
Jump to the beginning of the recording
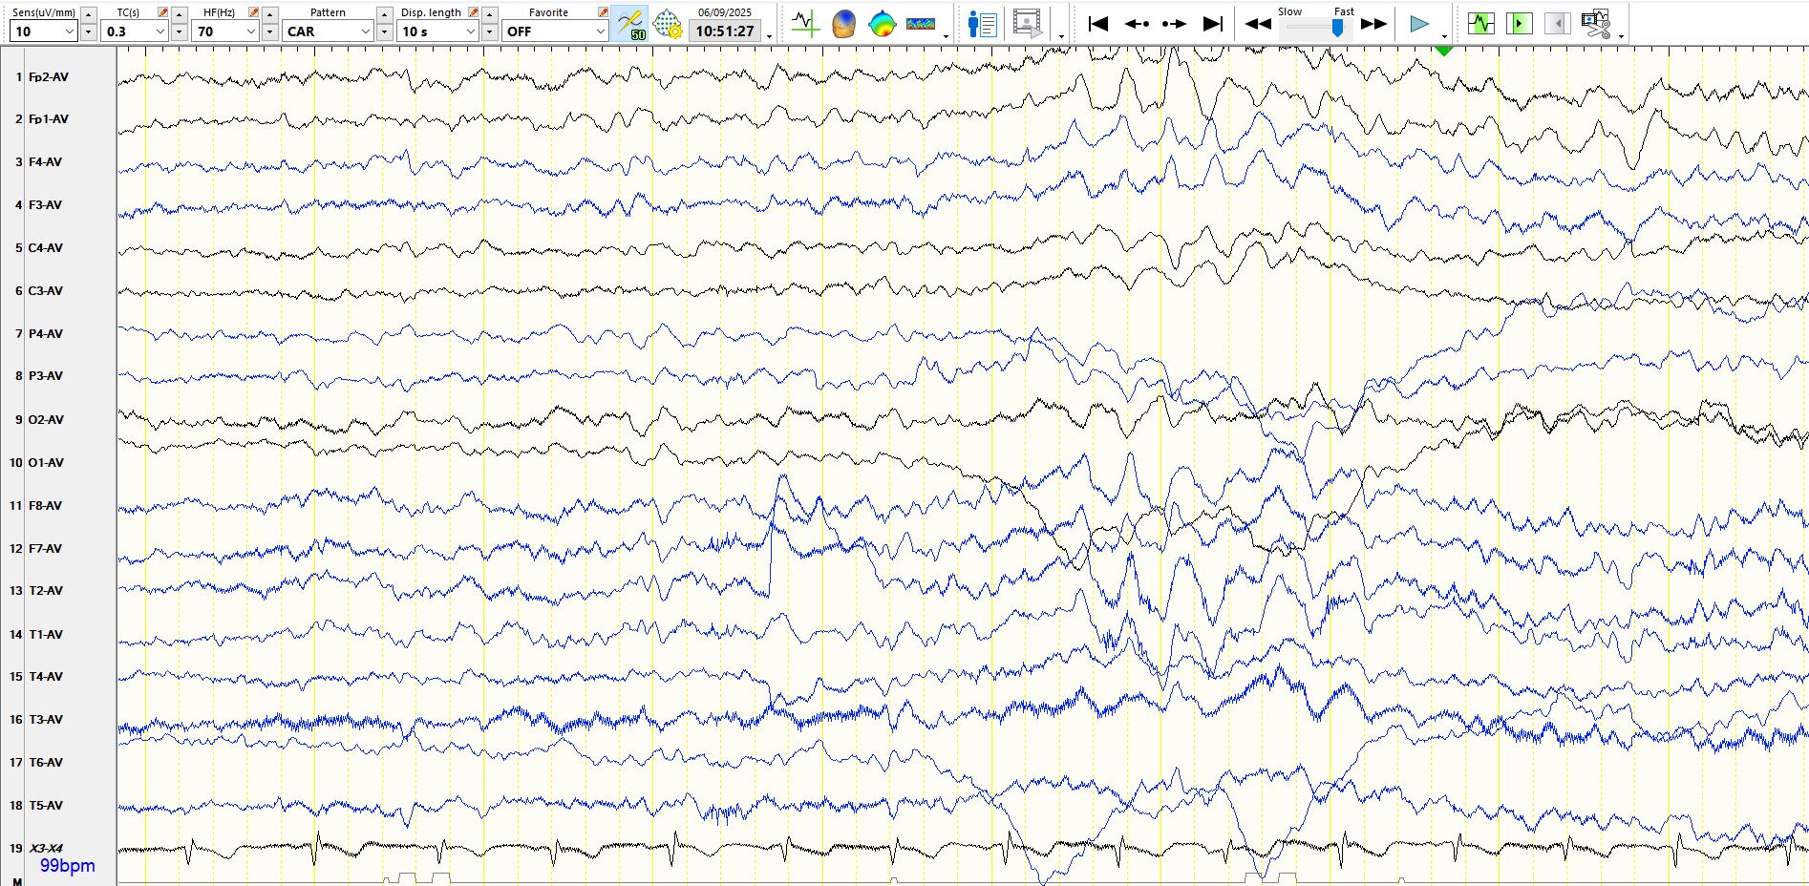[x=1098, y=24]
